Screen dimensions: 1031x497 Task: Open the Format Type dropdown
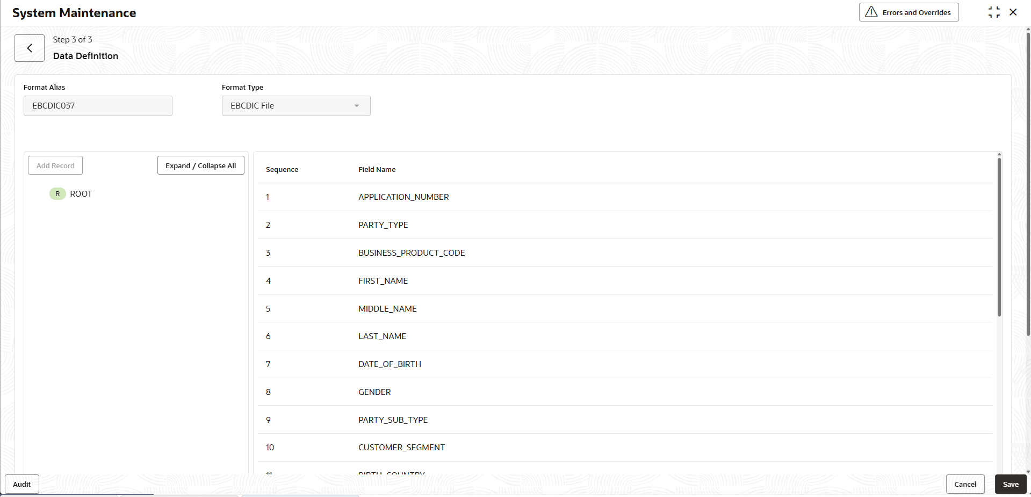pos(296,106)
